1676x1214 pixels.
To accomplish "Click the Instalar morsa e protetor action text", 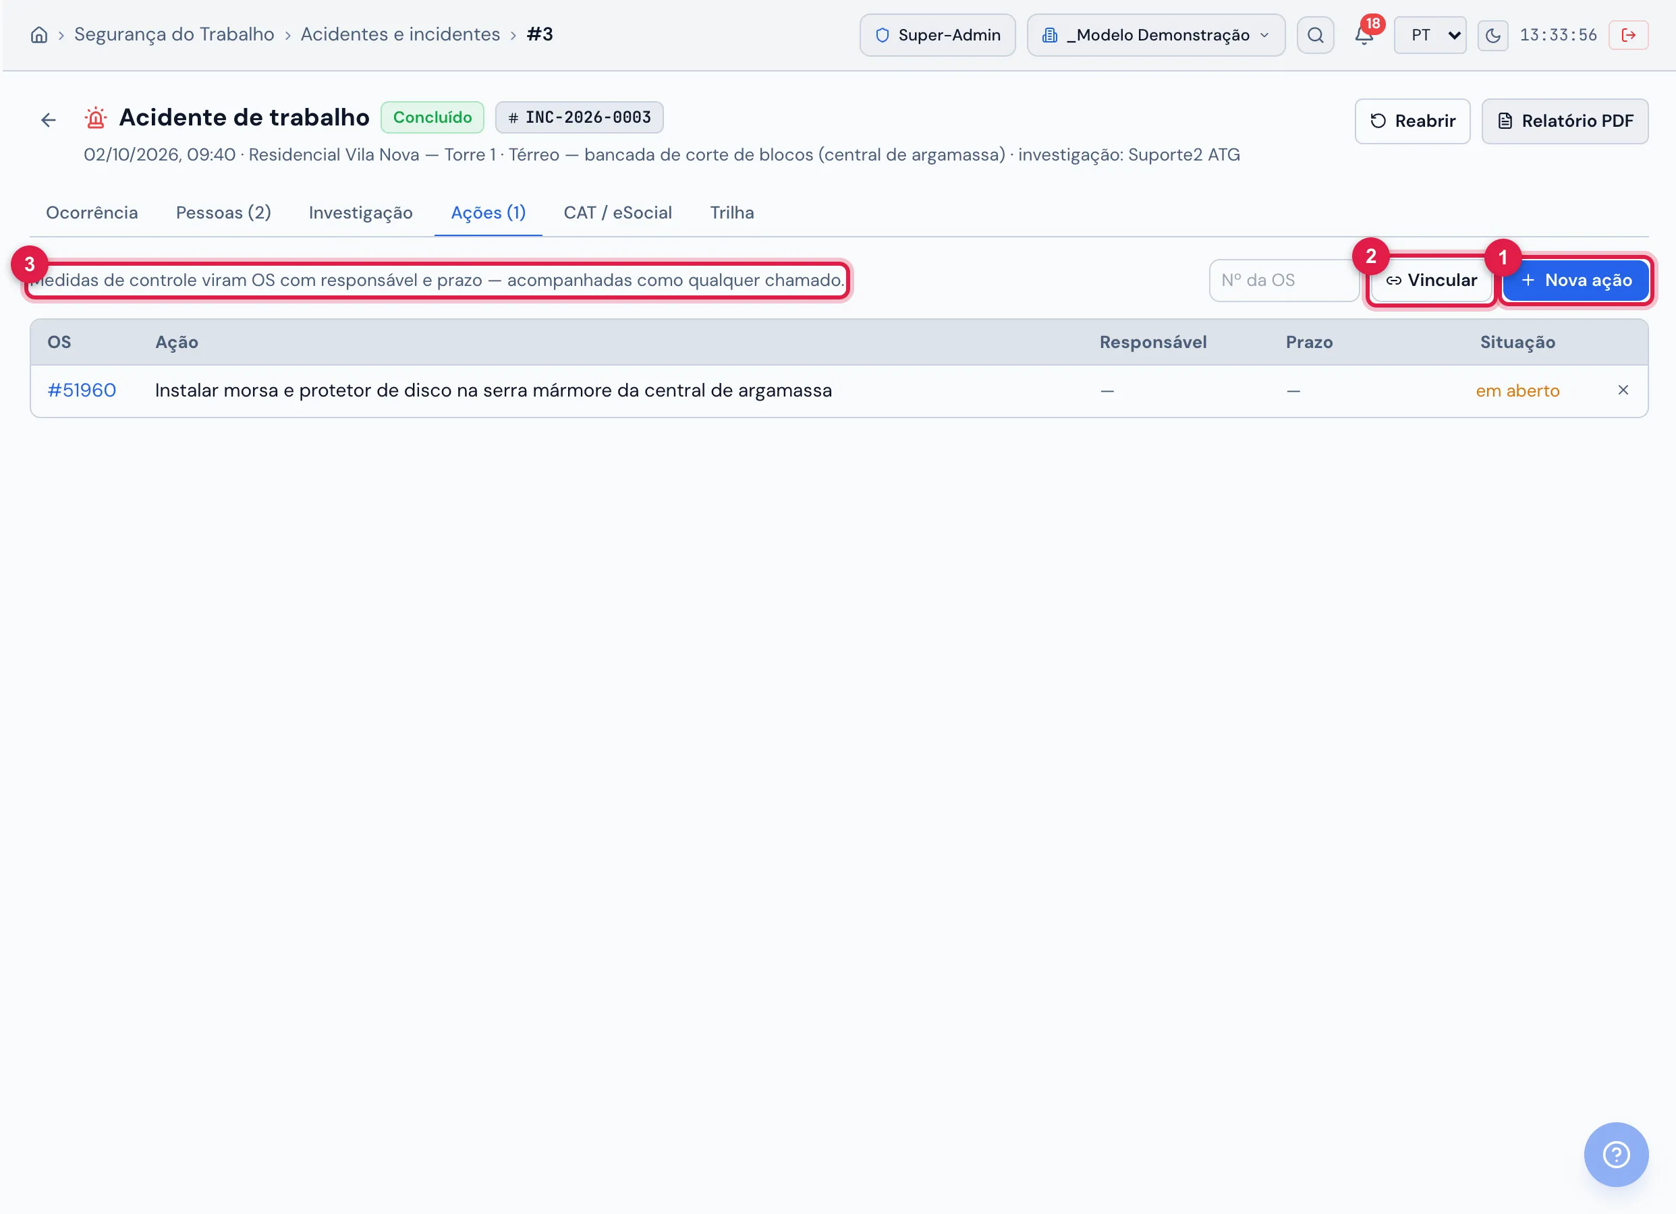I will click(493, 391).
